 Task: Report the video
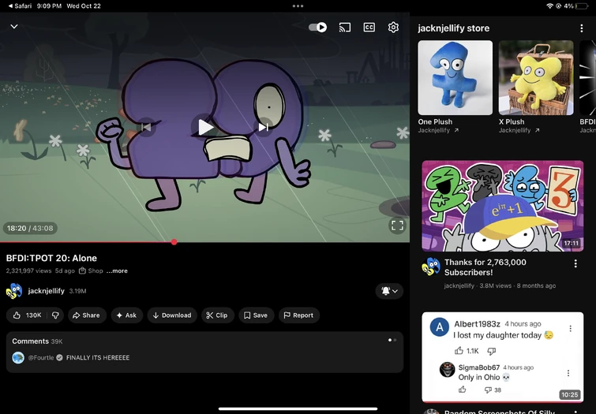(298, 315)
